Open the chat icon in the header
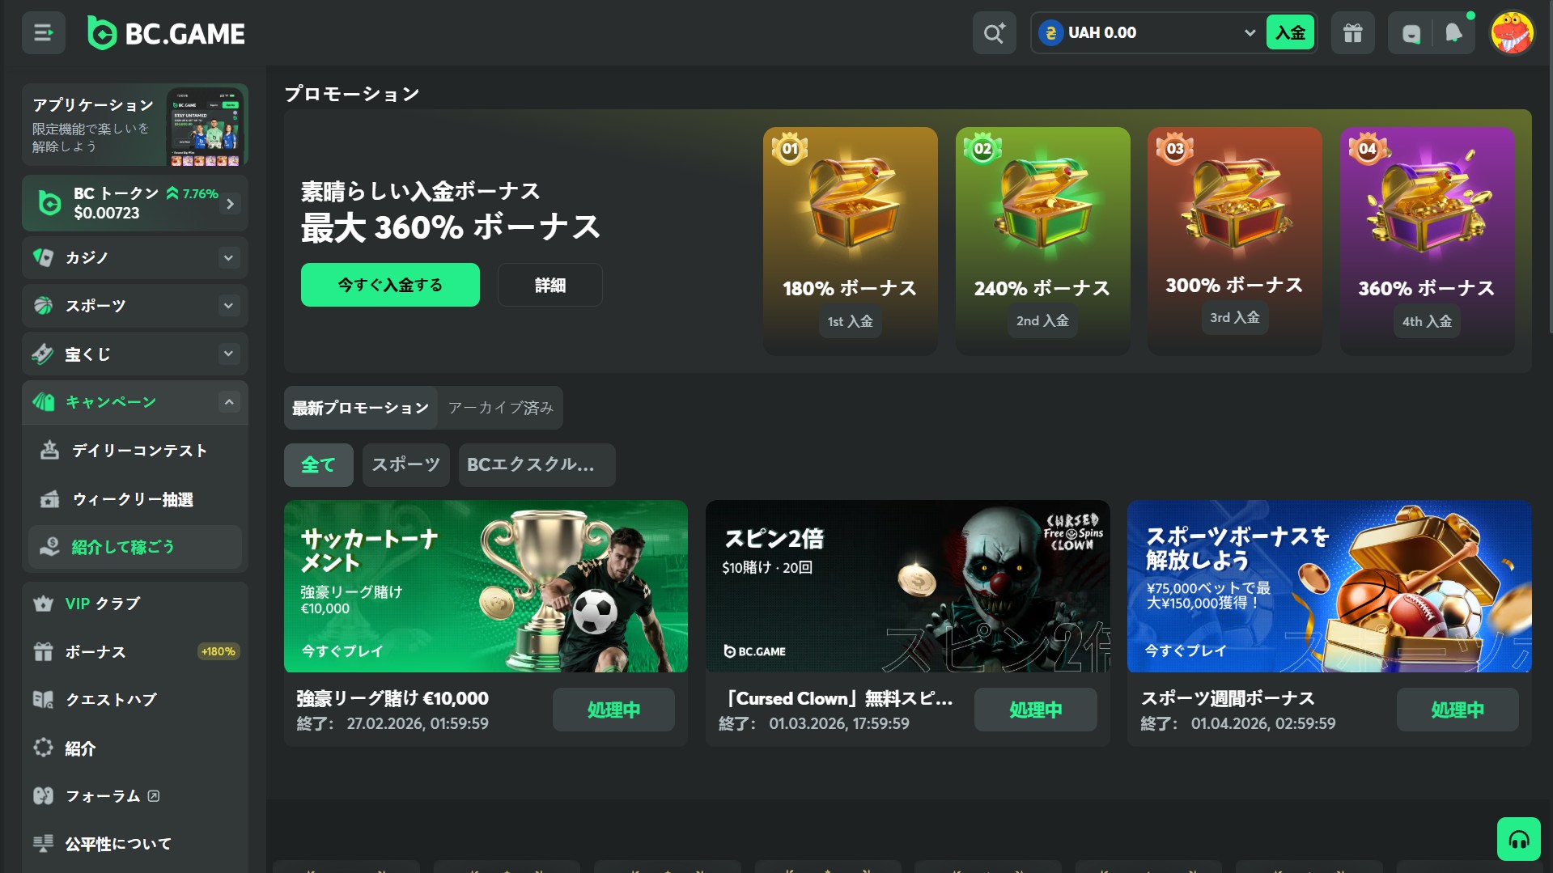Screen dimensions: 1553x873 pos(1411,33)
